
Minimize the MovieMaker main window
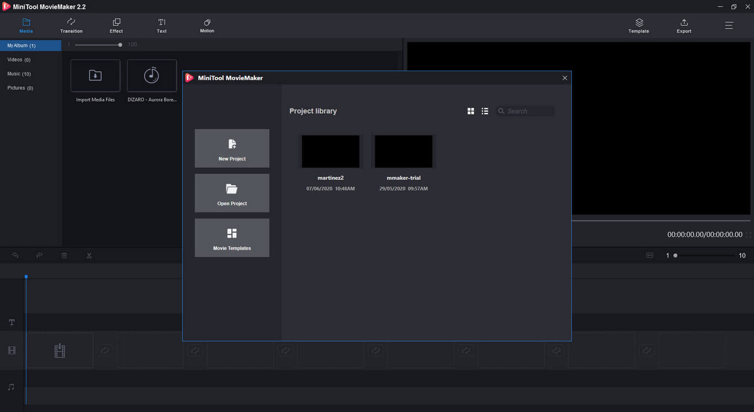[720, 7]
